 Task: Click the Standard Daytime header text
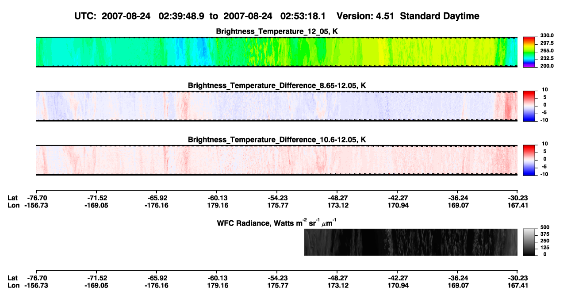(x=439, y=16)
